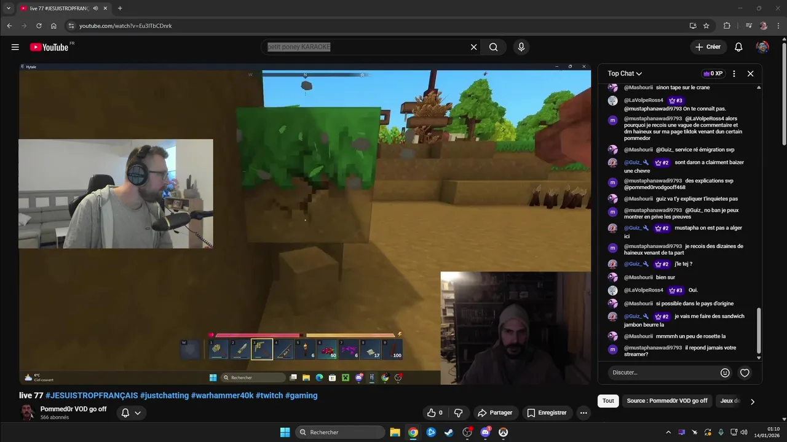This screenshot has width=787, height=442.
Task: Close the Top Chat panel
Action: point(750,74)
